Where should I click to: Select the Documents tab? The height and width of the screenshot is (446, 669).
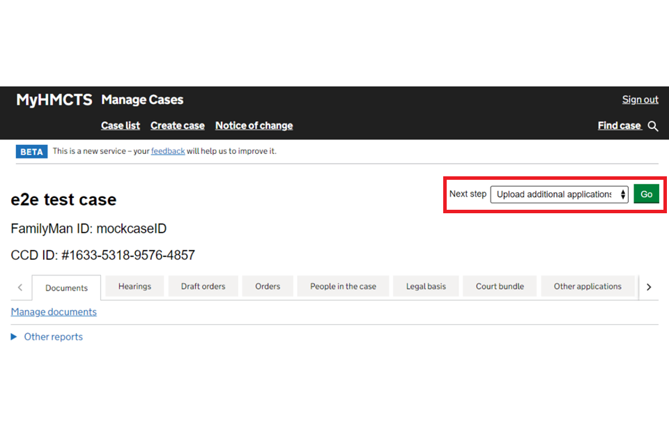point(66,288)
